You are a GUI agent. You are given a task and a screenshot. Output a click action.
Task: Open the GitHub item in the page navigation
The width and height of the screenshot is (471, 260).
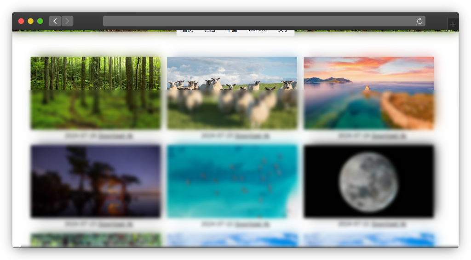pos(257,30)
